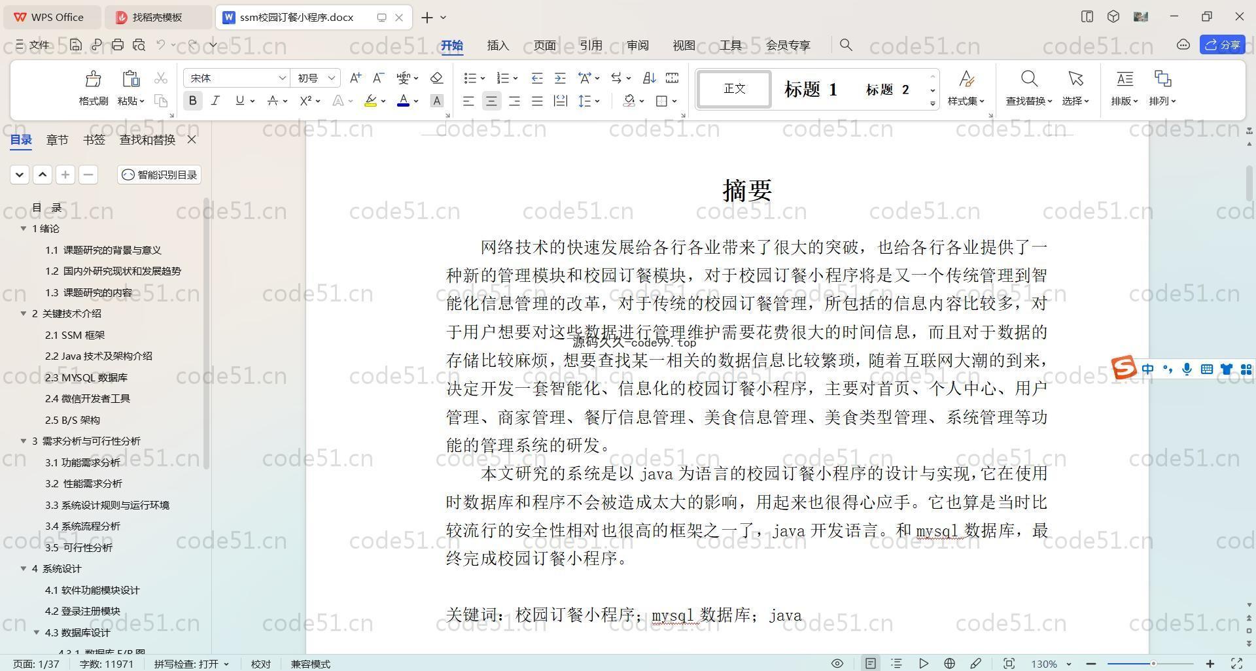1256x671 pixels.
Task: Apply the 正文 style
Action: [x=734, y=89]
